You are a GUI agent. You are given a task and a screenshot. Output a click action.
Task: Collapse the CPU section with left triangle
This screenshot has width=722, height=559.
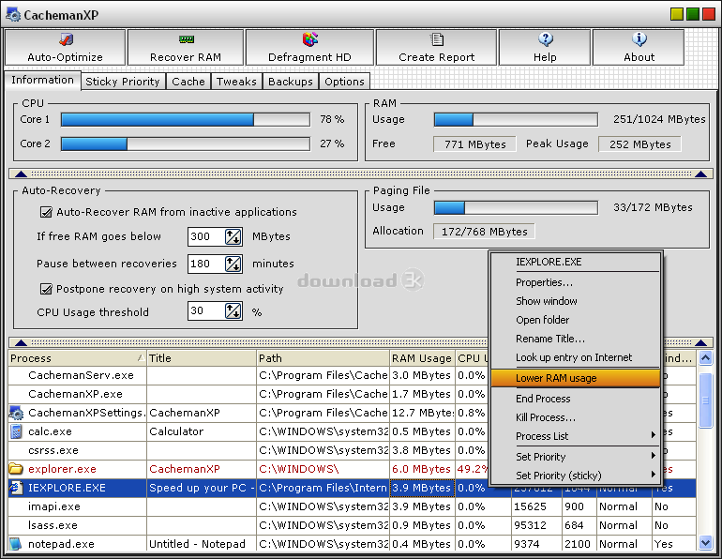pyautogui.click(x=21, y=174)
